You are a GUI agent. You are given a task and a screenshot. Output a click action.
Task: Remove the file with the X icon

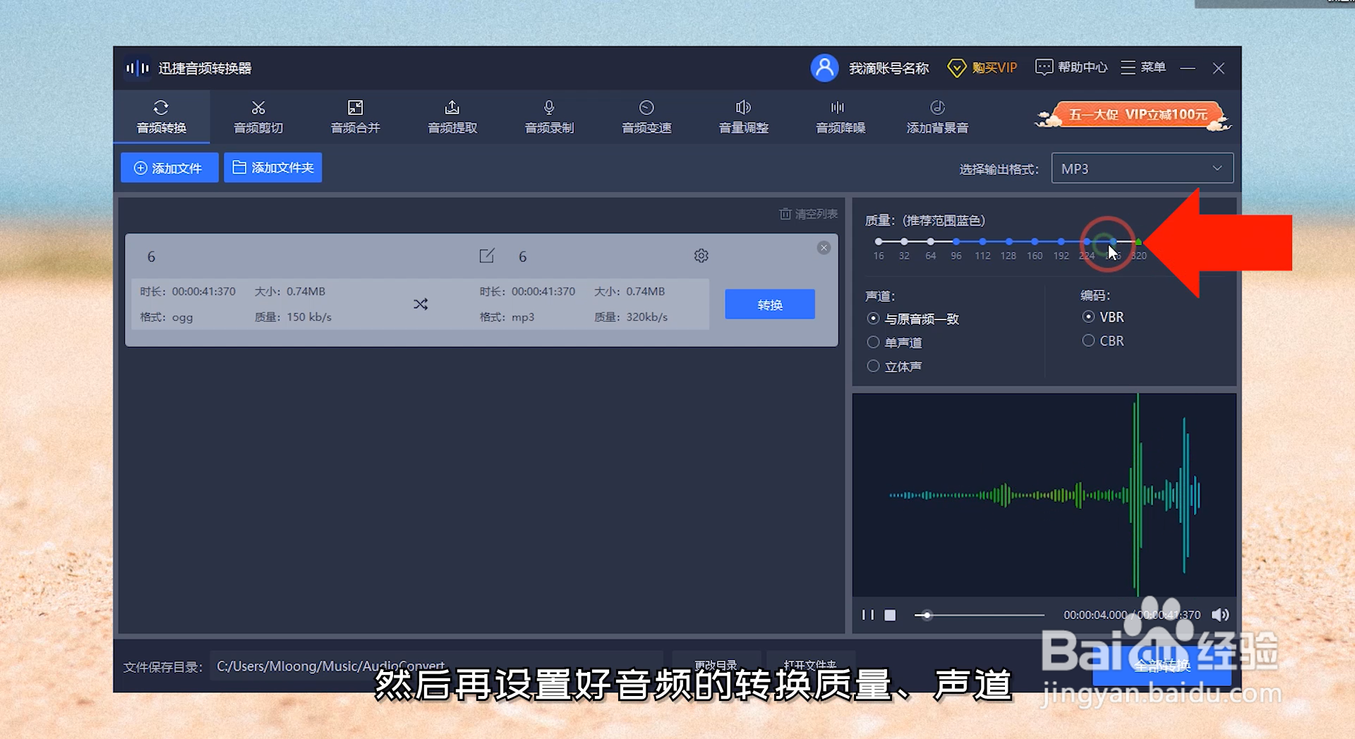(x=824, y=248)
